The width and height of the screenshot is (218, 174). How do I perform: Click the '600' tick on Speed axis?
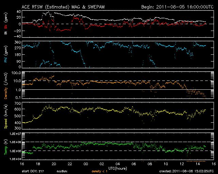click(18, 109)
